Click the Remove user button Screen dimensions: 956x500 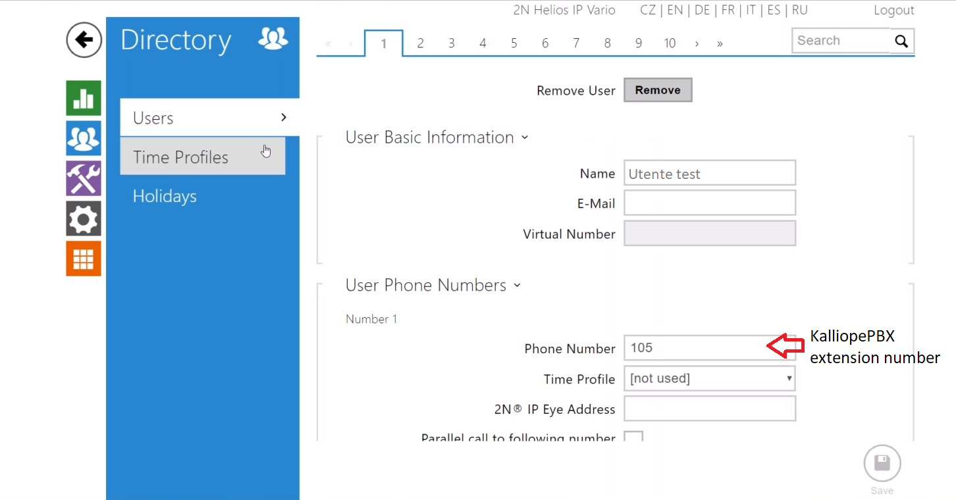pyautogui.click(x=657, y=91)
